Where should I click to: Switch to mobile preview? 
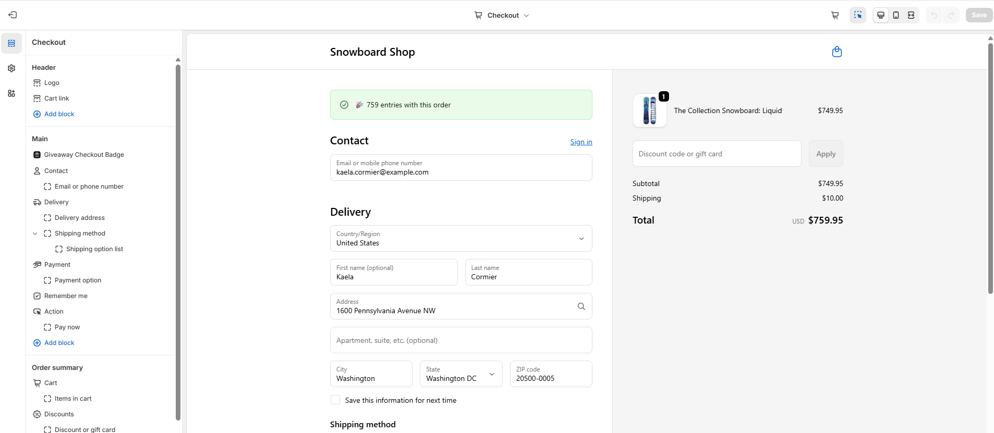tap(896, 15)
